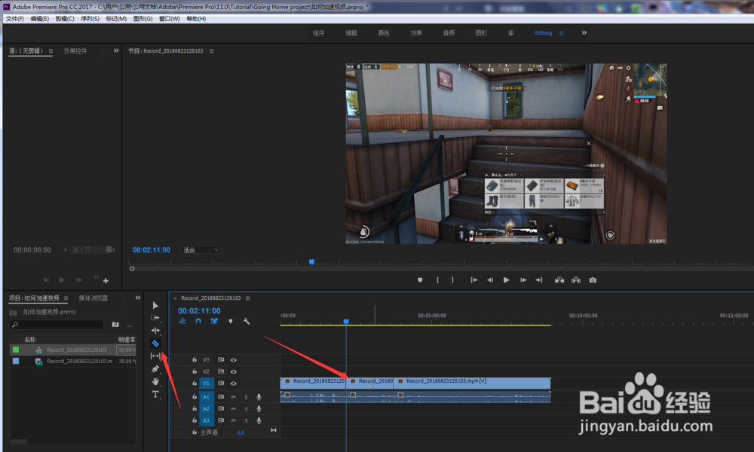Toggle sync lock on V2 track

click(221, 372)
